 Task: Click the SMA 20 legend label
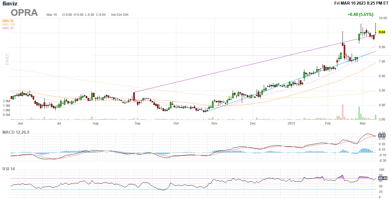click(8, 28)
